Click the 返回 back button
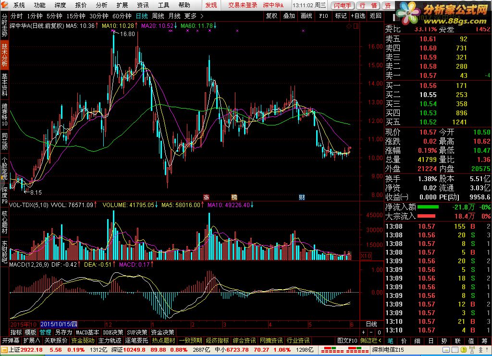492x356 pixels. (x=375, y=16)
